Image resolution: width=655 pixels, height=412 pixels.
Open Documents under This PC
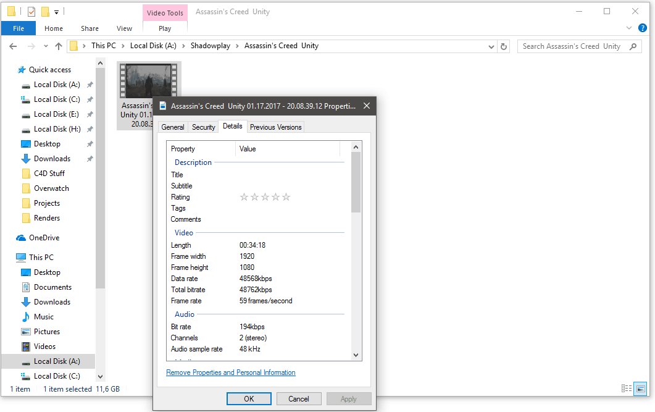[52, 287]
